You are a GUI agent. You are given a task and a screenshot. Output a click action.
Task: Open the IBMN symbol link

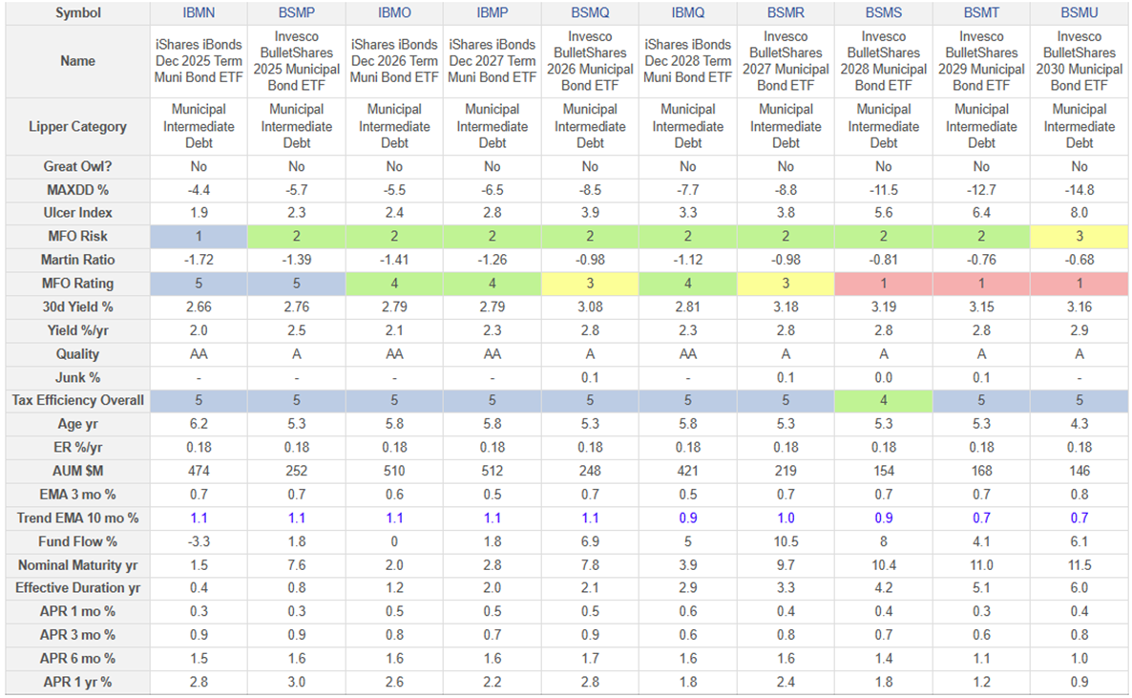coord(199,13)
